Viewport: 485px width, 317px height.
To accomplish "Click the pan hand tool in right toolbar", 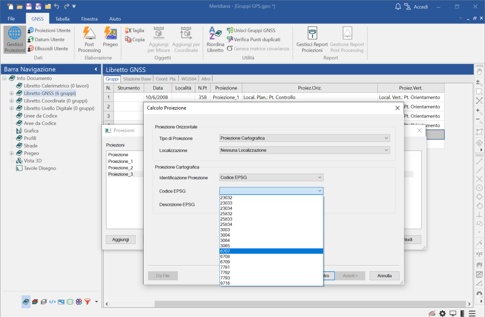I will point(479,72).
